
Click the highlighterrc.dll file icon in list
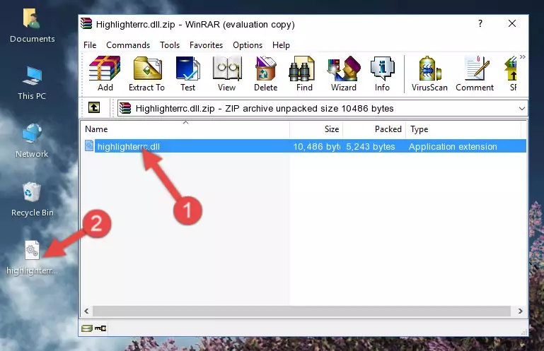pyautogui.click(x=89, y=146)
